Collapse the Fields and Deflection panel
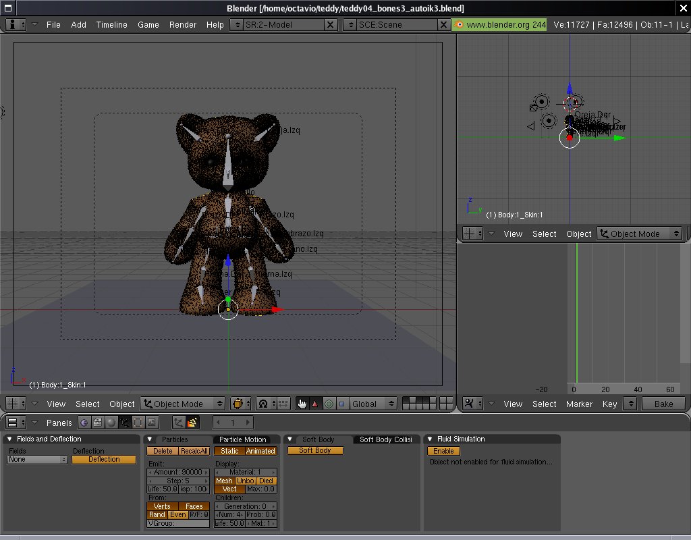691x540 pixels. 10,439
